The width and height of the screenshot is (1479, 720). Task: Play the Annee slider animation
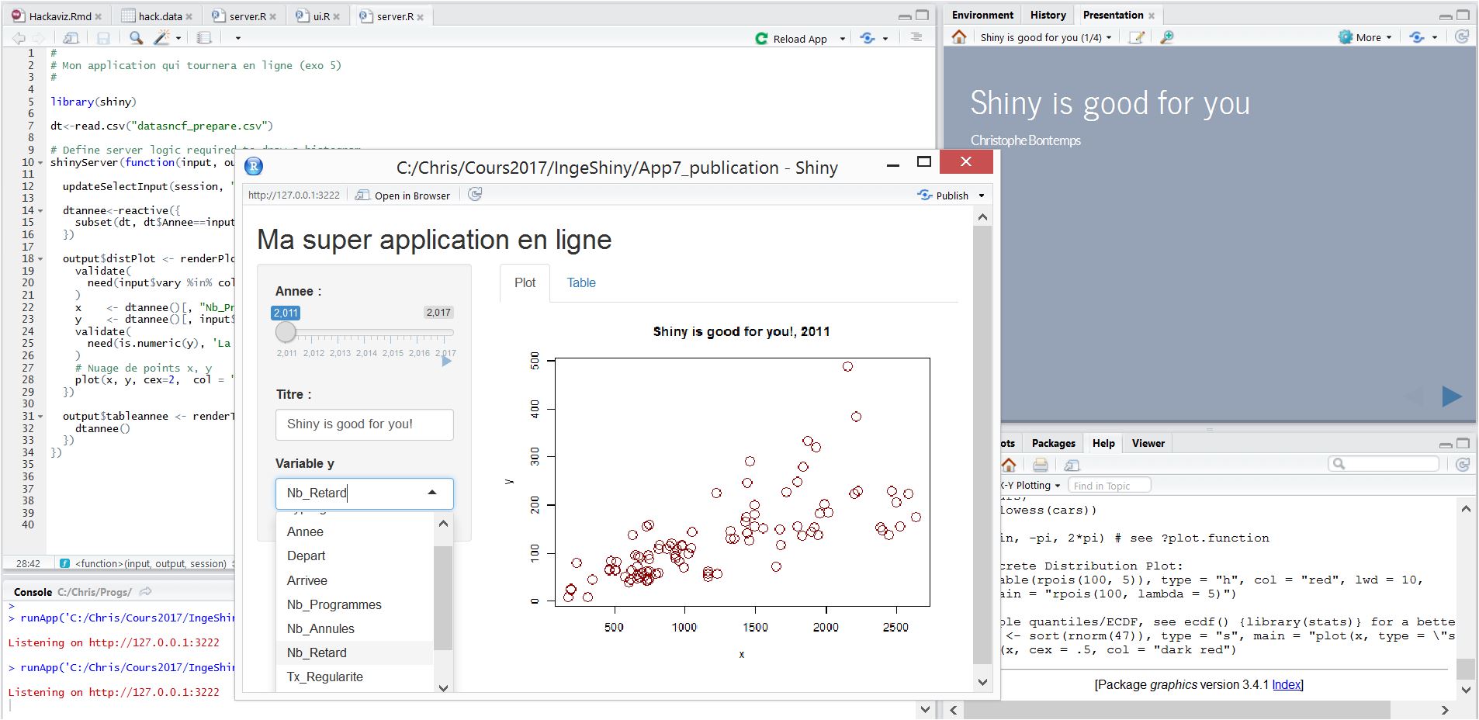tap(446, 361)
